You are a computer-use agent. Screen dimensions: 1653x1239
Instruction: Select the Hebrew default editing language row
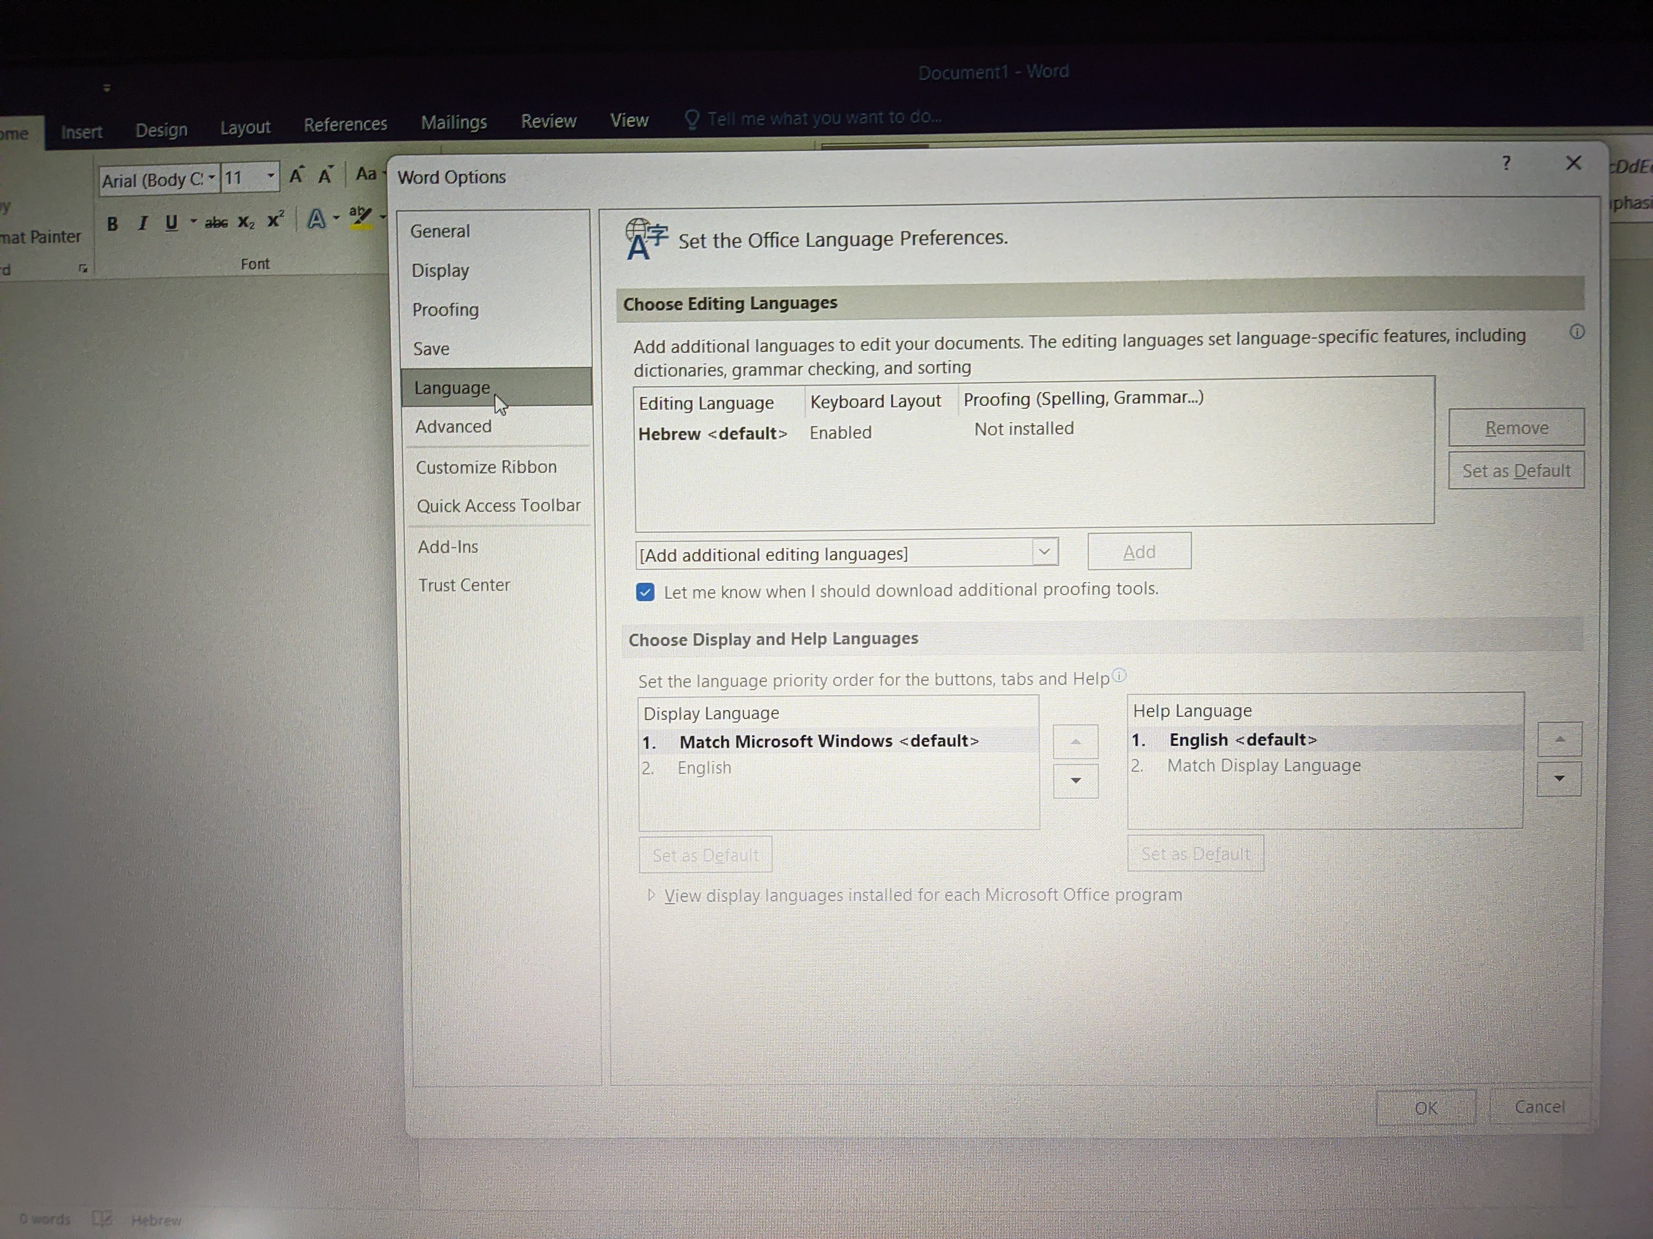coord(712,434)
